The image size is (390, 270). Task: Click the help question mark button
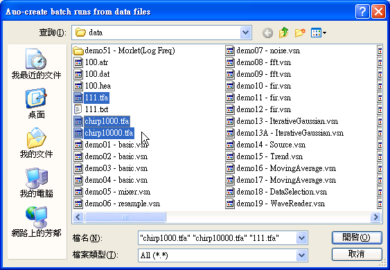point(362,12)
